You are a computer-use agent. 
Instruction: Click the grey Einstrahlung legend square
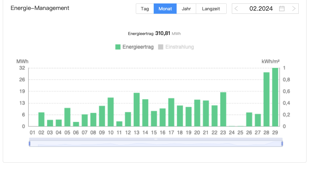[x=161, y=47]
